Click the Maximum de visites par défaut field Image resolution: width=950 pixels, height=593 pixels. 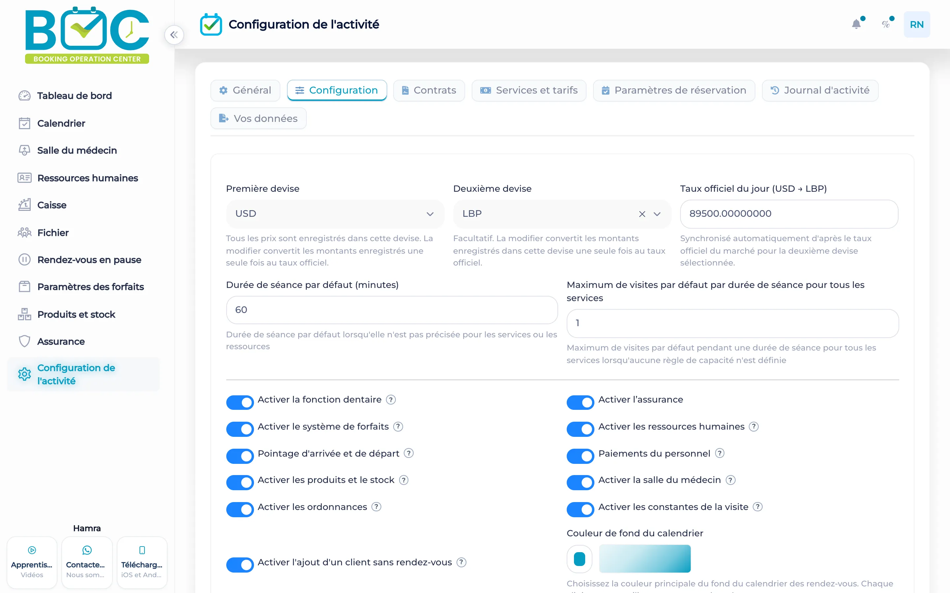click(733, 323)
